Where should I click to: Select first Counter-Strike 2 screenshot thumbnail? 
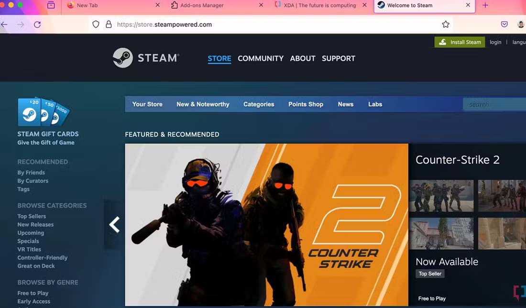tap(441, 196)
